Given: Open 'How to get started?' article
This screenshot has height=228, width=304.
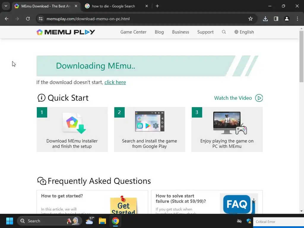Looking at the screenshot, I should [62, 196].
